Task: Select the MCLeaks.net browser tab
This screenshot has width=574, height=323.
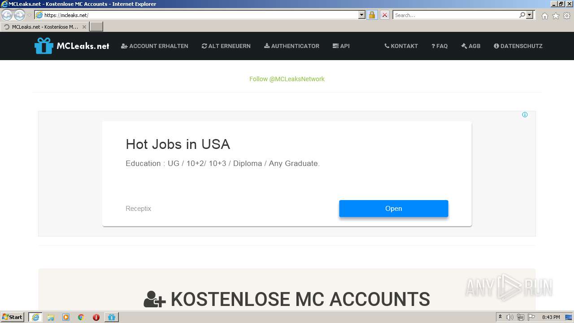Action: 44,27
